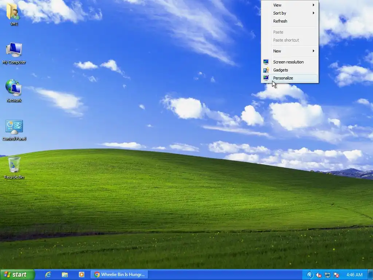
Task: Launch the media player taskbar icon
Action: pyautogui.click(x=81, y=275)
